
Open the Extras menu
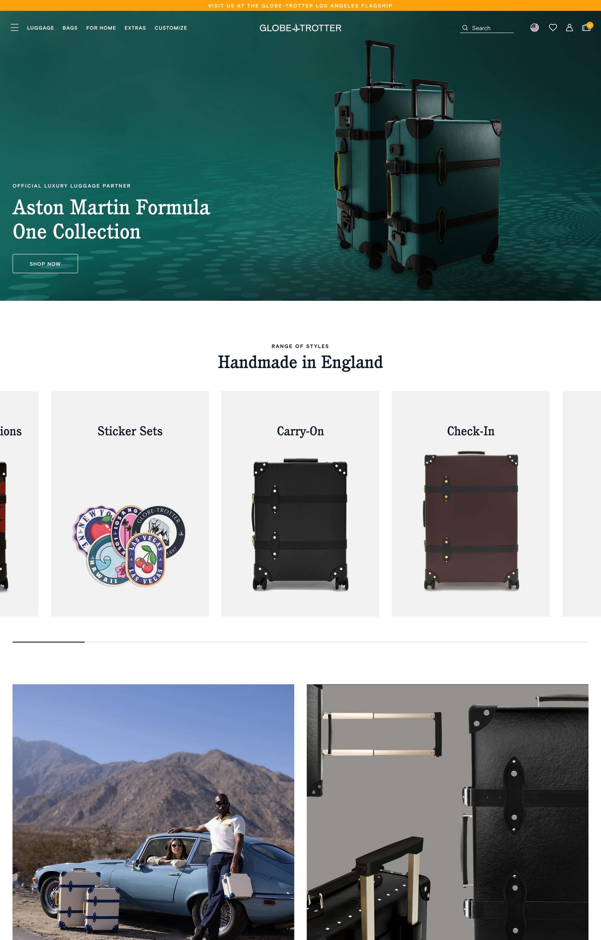(x=135, y=28)
